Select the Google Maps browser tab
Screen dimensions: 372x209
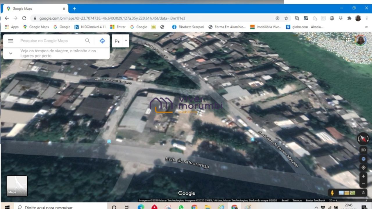35,9
